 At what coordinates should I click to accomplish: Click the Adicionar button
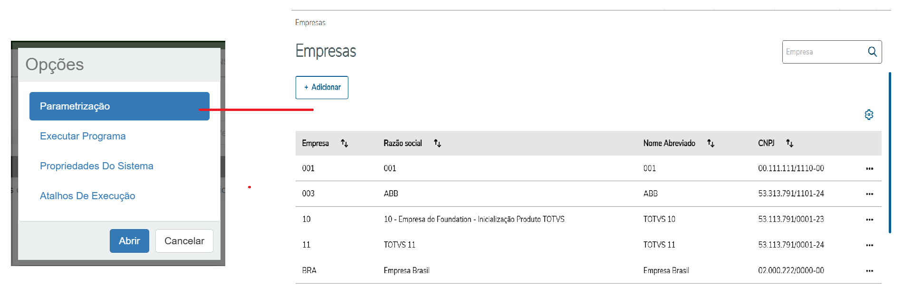tap(322, 87)
